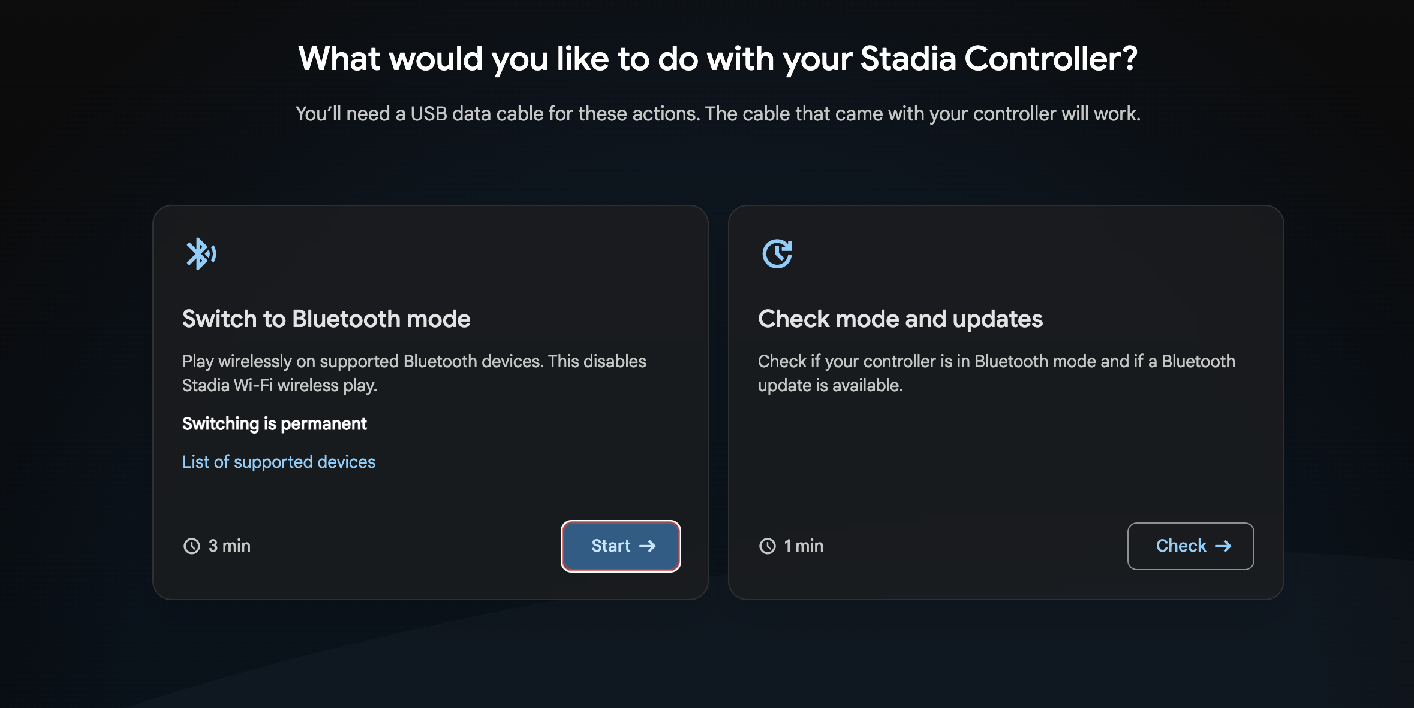Click the Switch to Bluetooth mode heading

(x=326, y=319)
